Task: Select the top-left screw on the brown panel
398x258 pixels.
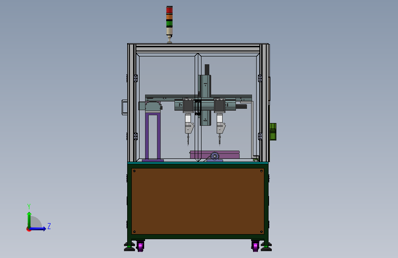Action: 135,171
